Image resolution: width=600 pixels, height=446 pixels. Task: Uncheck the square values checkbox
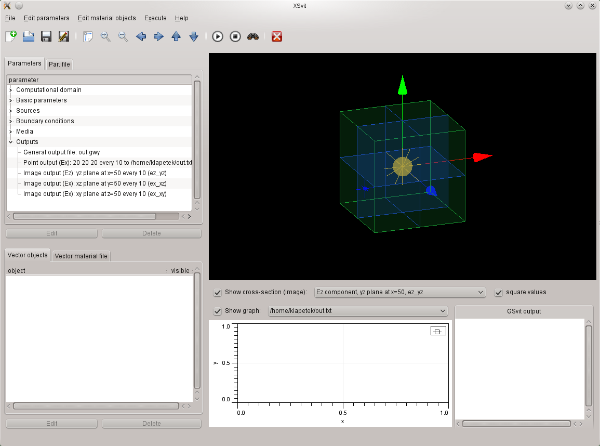click(499, 292)
